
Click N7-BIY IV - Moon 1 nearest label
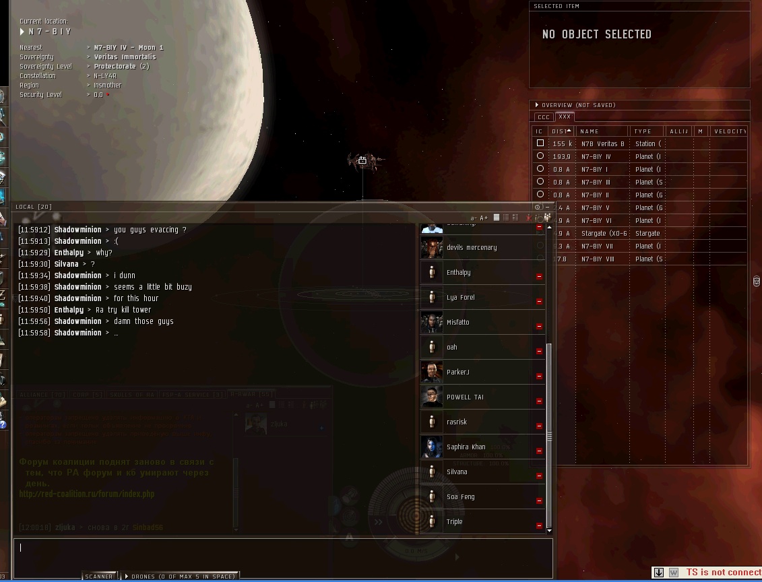click(x=129, y=48)
